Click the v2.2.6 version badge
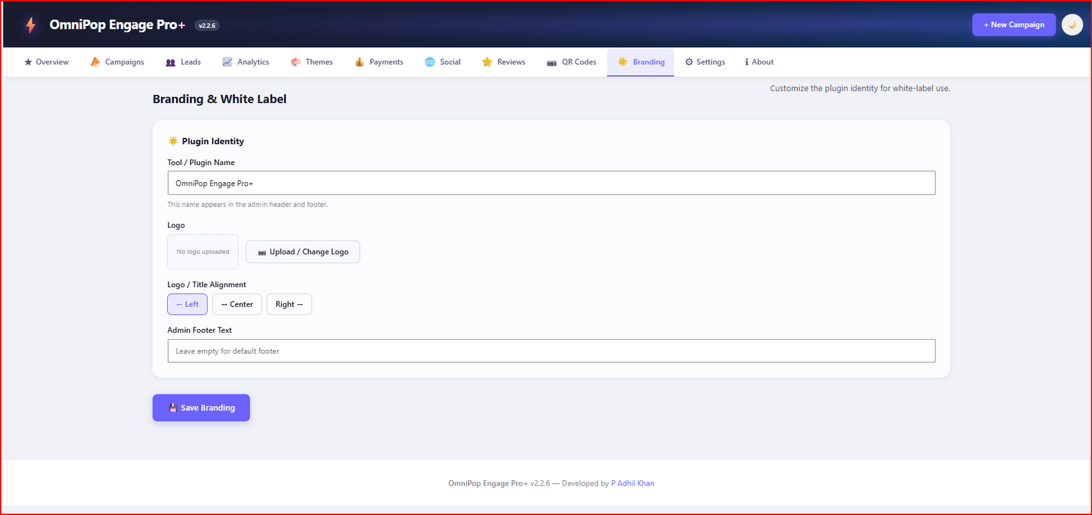The height and width of the screenshot is (515, 1092). coord(207,25)
